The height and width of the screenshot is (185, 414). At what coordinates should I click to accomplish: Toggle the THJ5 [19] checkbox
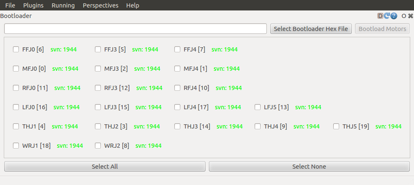[x=336, y=126]
